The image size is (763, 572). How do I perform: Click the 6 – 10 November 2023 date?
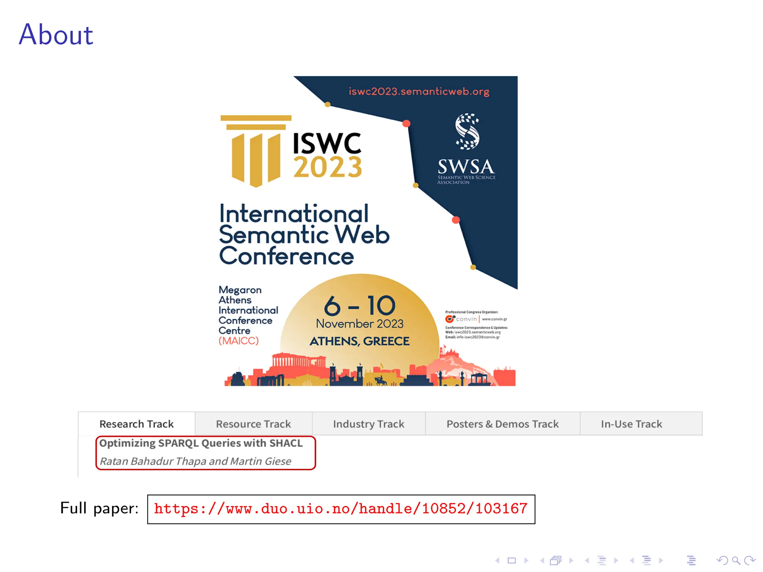click(360, 312)
